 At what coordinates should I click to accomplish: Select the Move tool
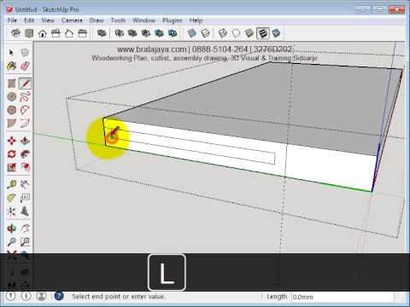tap(11, 141)
